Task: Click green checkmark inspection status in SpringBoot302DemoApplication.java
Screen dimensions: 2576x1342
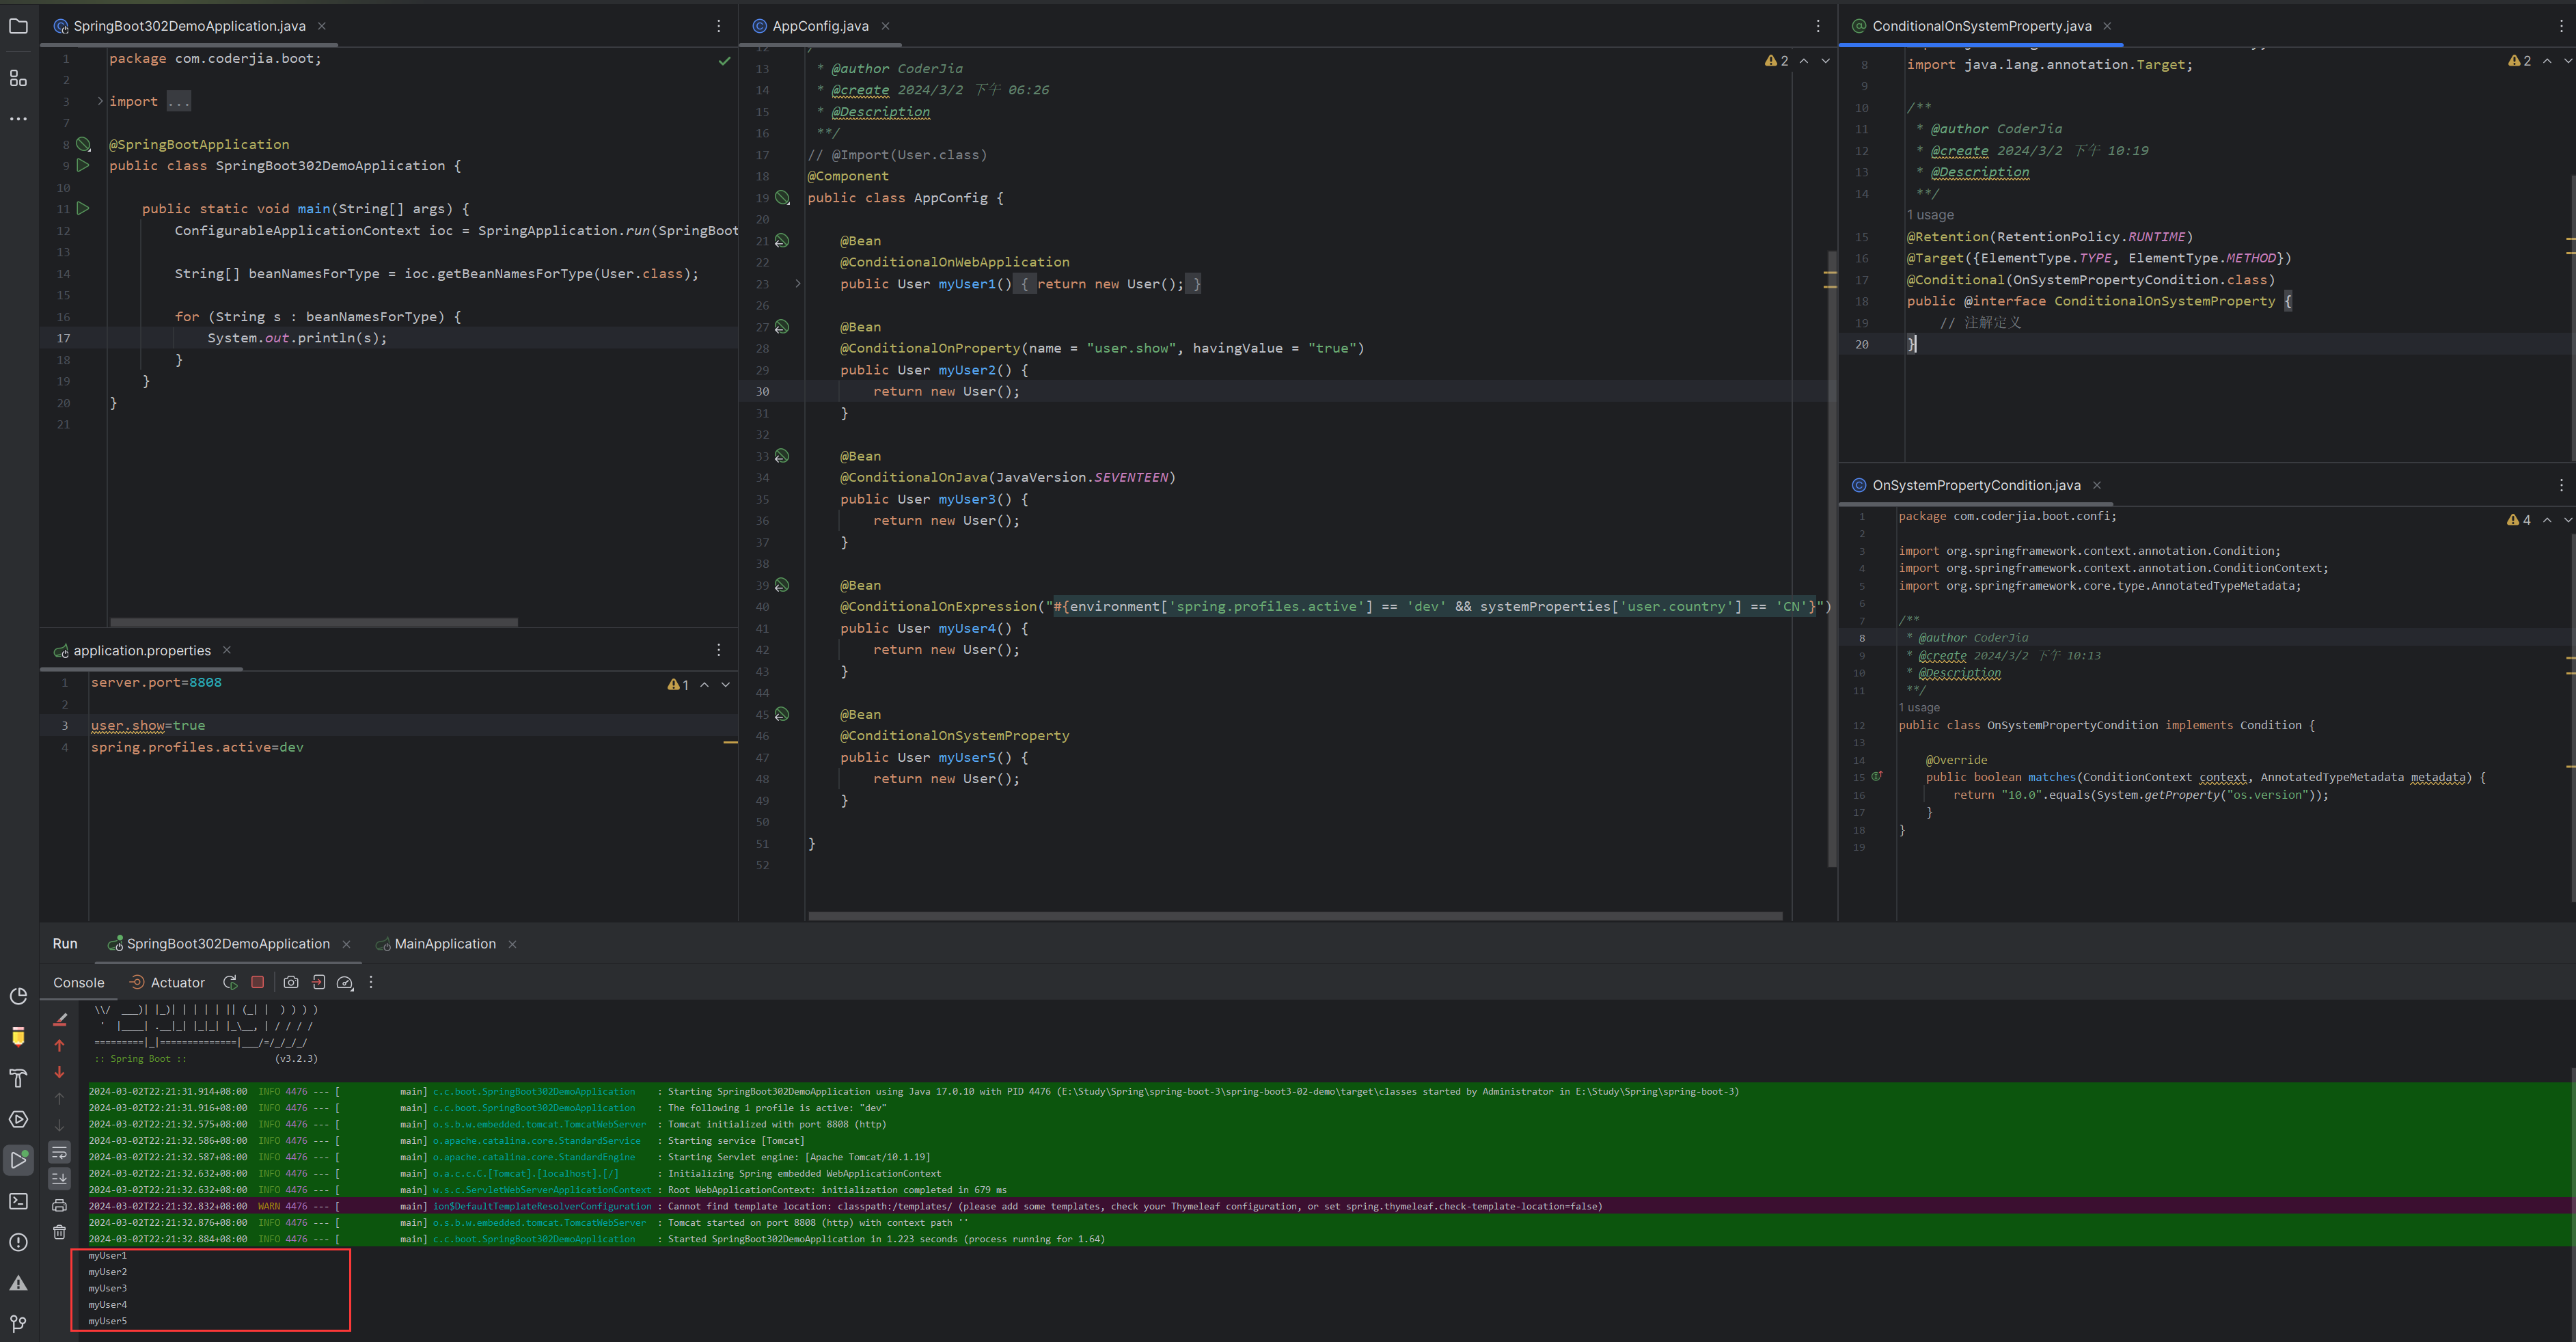Action: click(724, 61)
